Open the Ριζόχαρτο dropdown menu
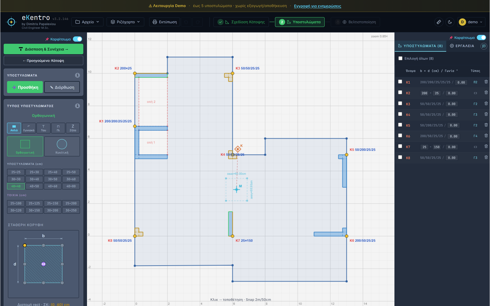 (125, 22)
